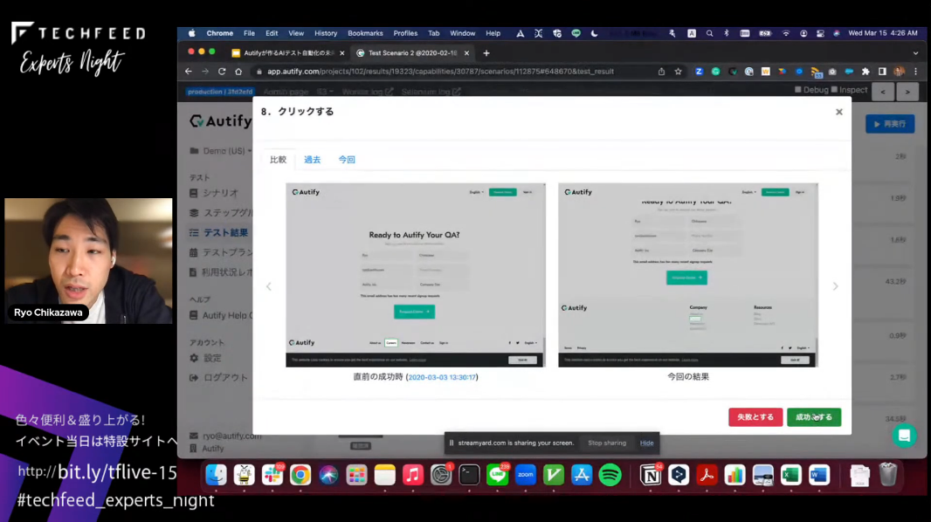Go to previous screenshot with left chevron

pos(269,286)
